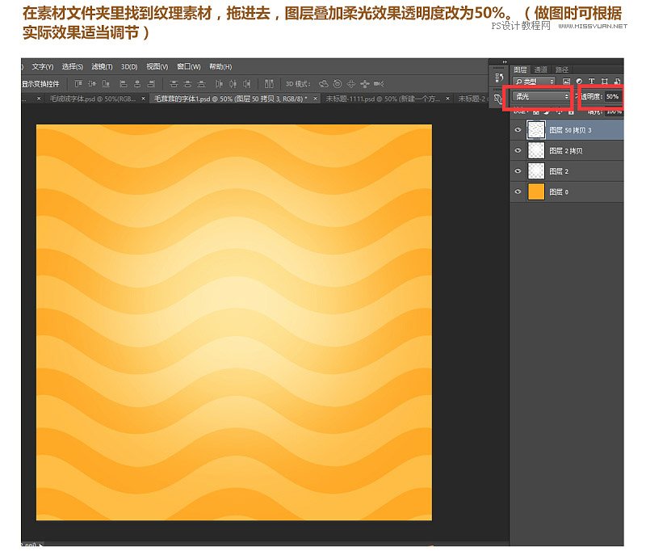Open the 滤镜(T) menu
The image size is (646, 551).
pos(102,66)
